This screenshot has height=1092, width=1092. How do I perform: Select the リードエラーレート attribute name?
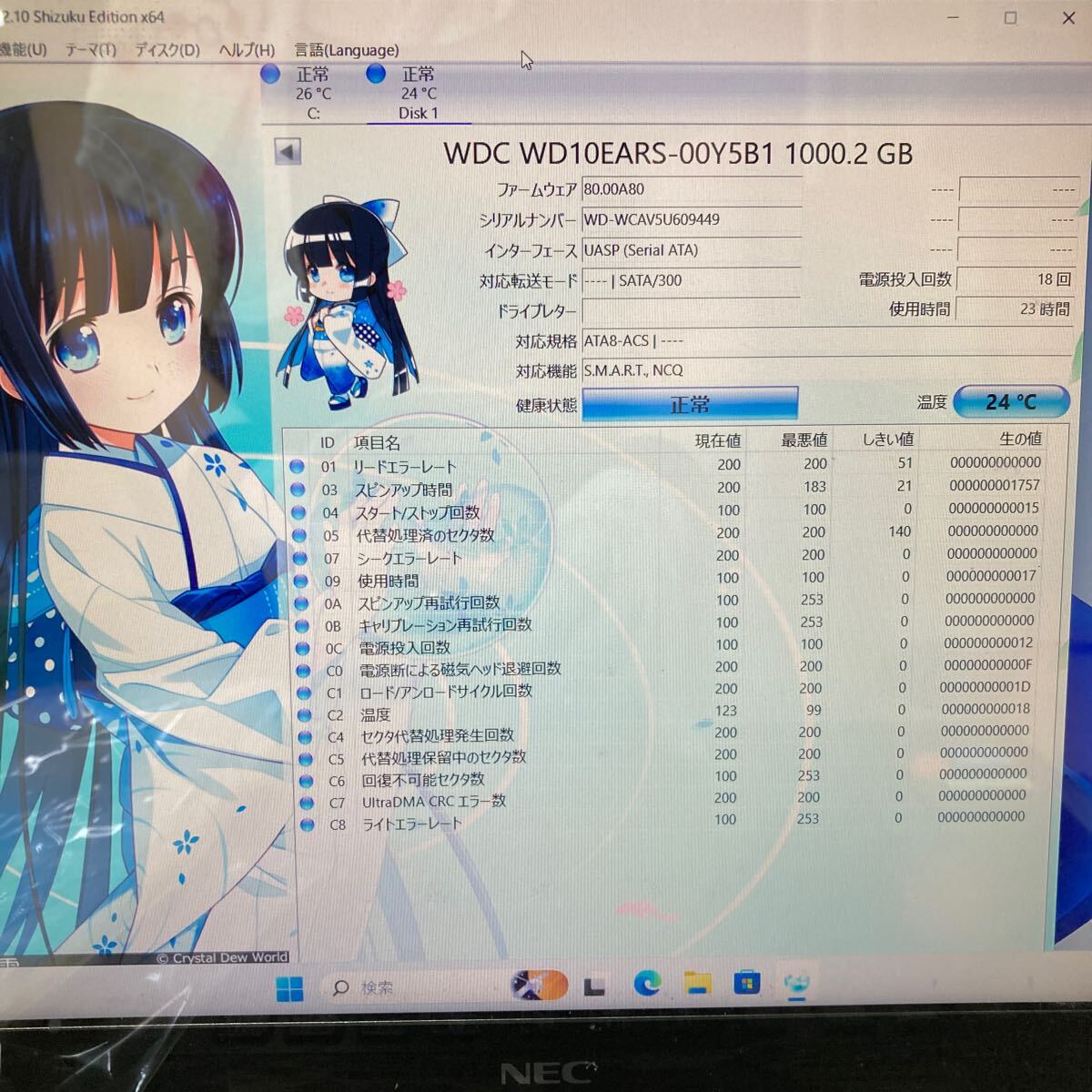point(406,467)
